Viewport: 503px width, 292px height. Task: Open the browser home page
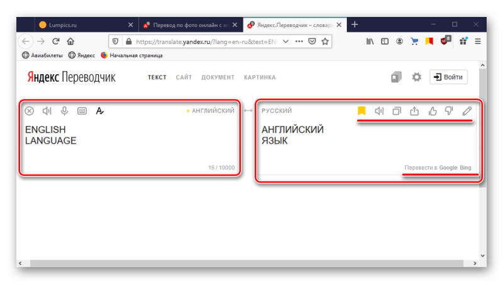tap(70, 41)
